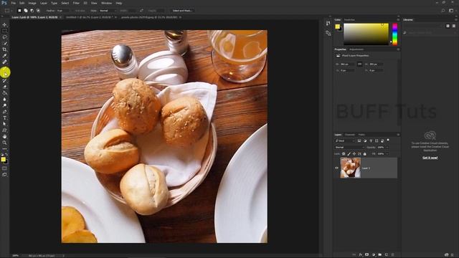
Task: Set foreground color swatch in Color panel
Action: tap(337, 27)
